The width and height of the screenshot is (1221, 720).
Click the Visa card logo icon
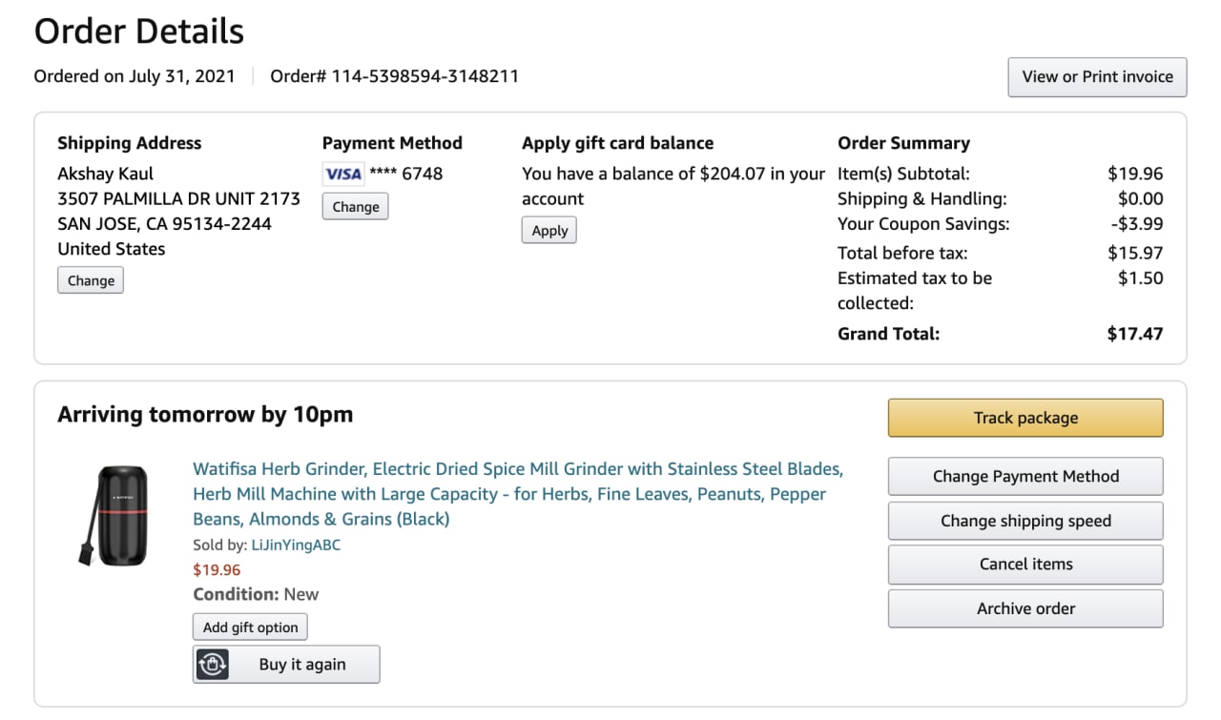click(x=342, y=174)
